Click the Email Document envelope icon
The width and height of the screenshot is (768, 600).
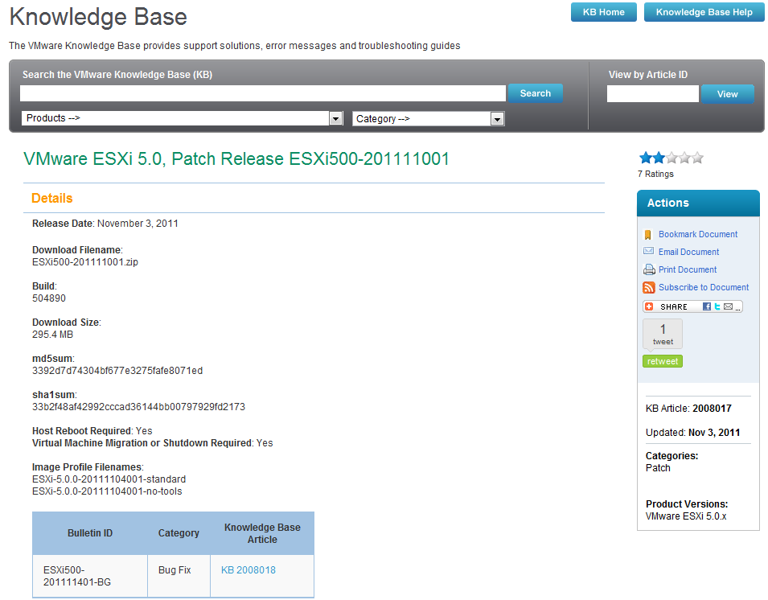[648, 251]
